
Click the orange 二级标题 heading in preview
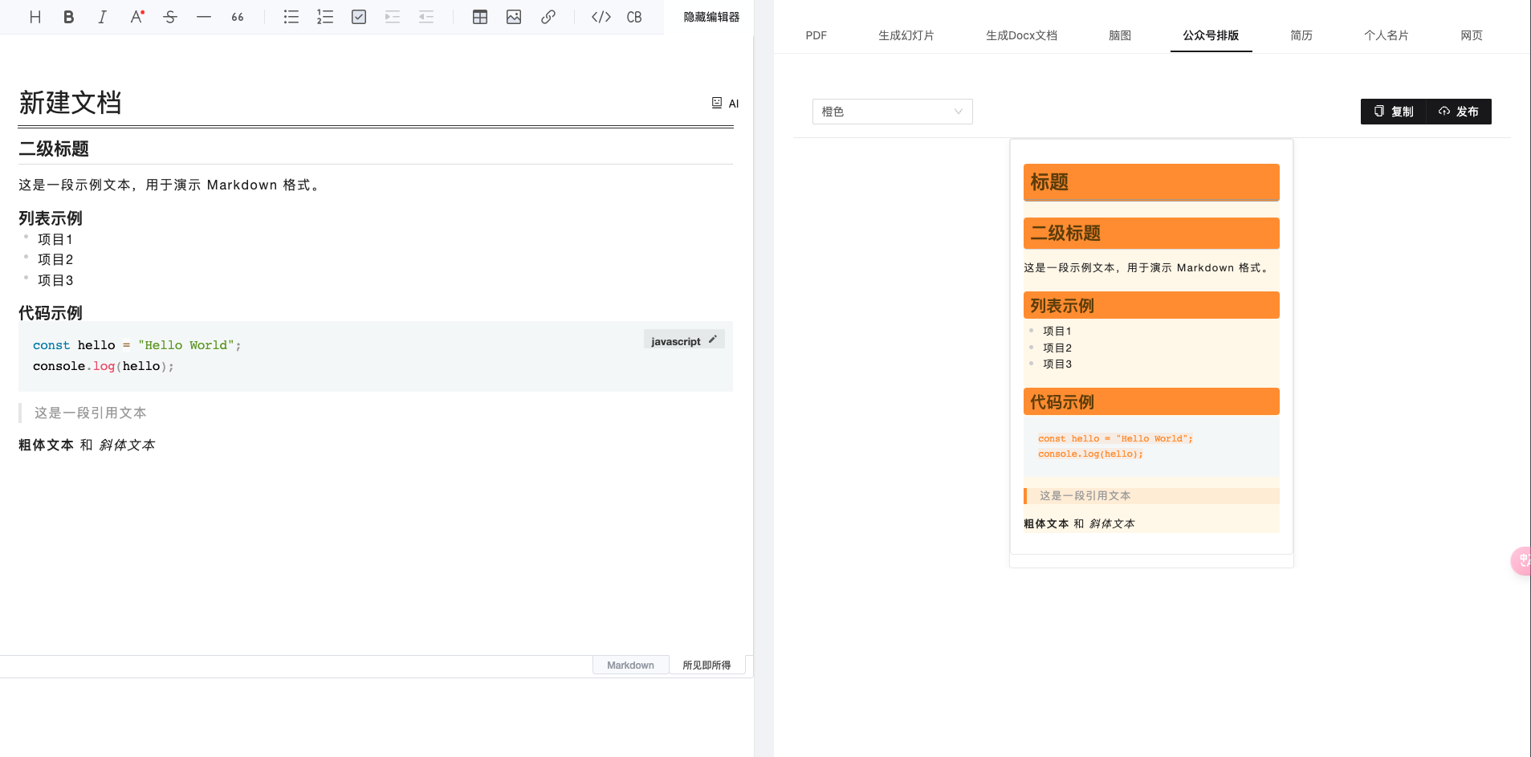coord(1151,234)
